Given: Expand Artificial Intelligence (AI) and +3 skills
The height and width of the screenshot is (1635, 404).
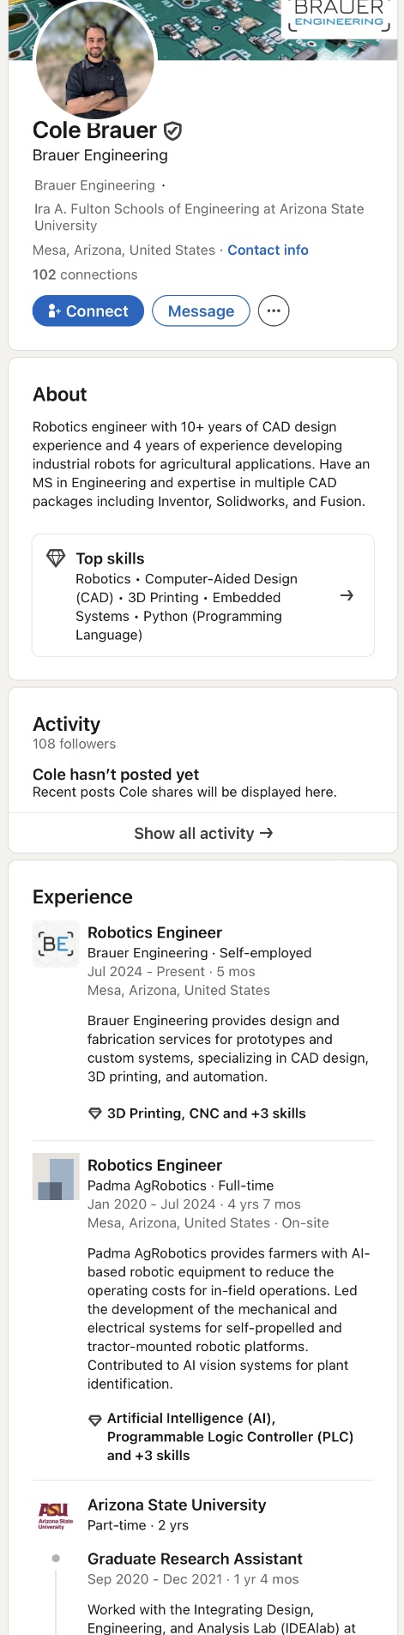Looking at the screenshot, I should [221, 1437].
